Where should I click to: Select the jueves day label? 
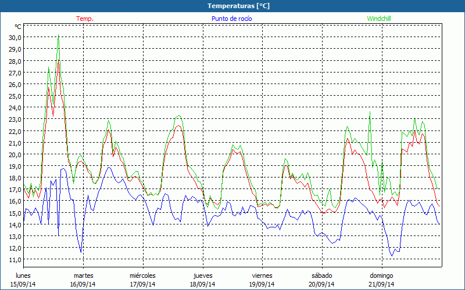[203, 275]
